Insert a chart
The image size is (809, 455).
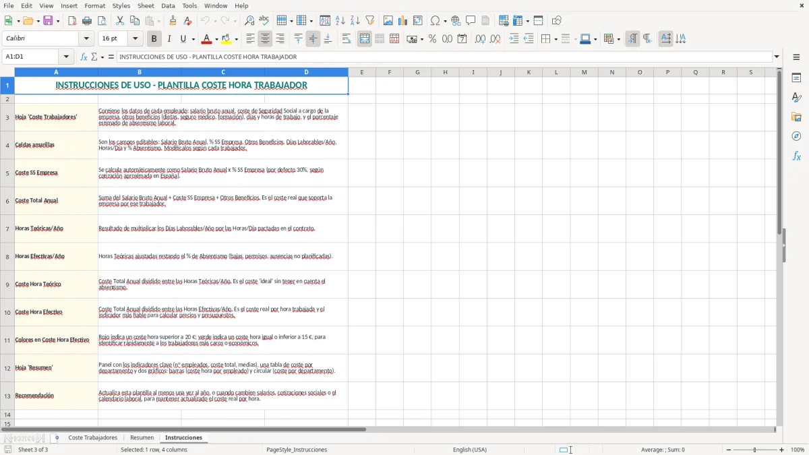(403, 21)
